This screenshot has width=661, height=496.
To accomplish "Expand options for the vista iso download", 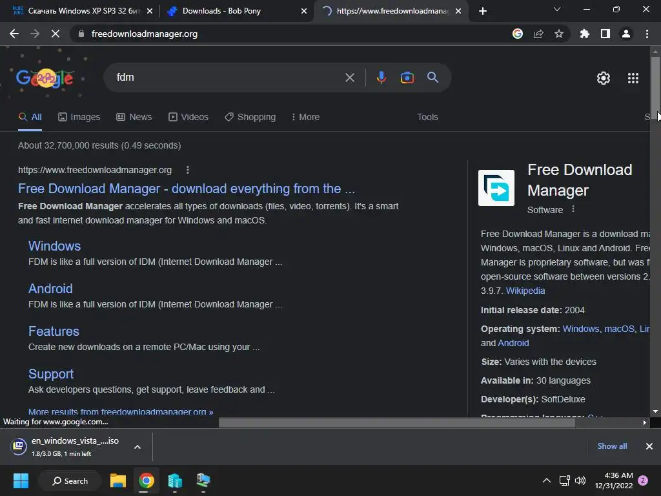I will tap(137, 447).
